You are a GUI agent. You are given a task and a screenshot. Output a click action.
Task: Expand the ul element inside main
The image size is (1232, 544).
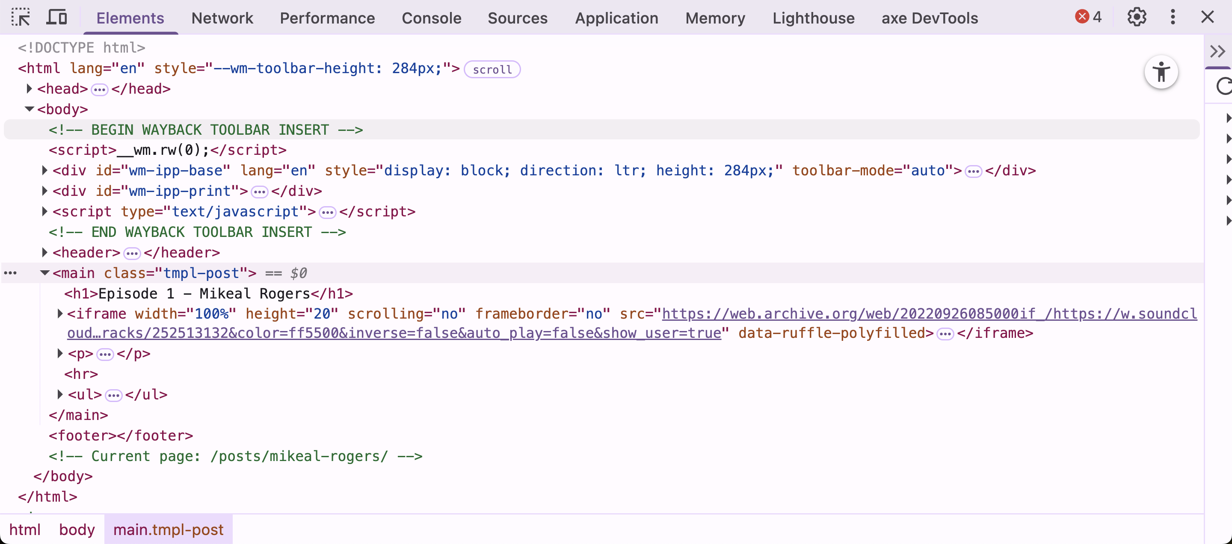coord(60,394)
